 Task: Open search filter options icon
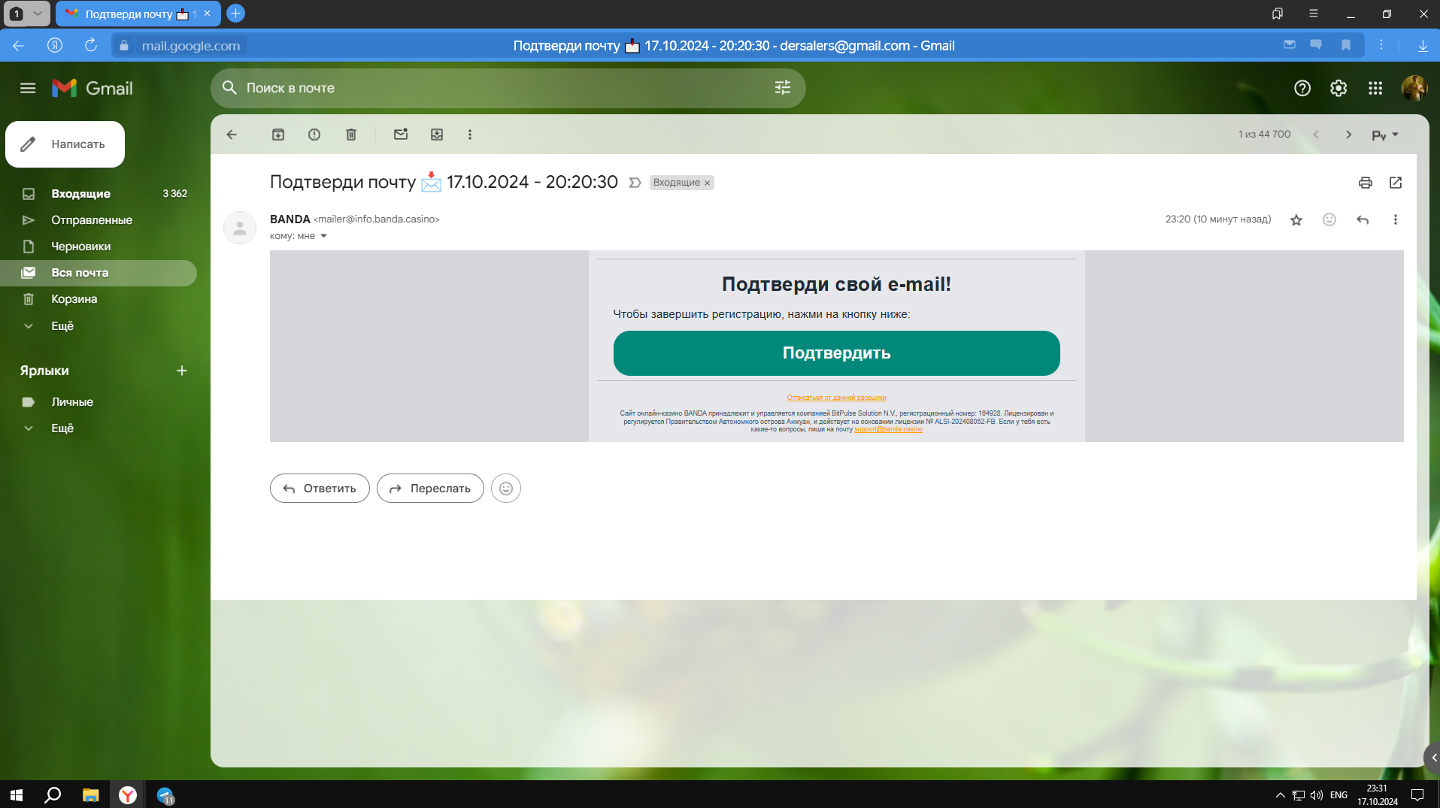click(x=783, y=88)
